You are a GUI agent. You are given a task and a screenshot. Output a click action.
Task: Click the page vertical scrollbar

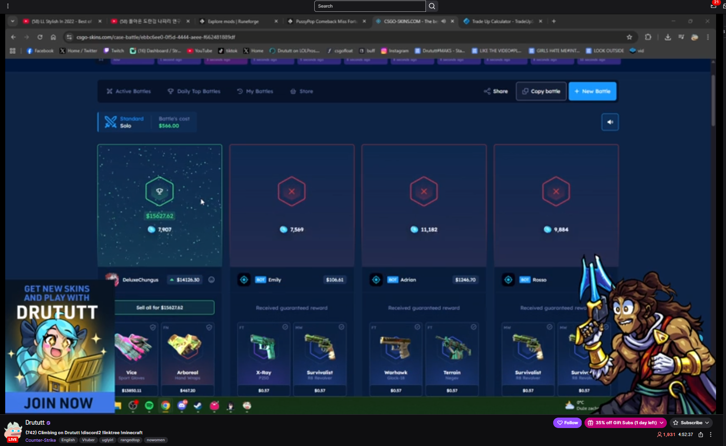point(713,100)
